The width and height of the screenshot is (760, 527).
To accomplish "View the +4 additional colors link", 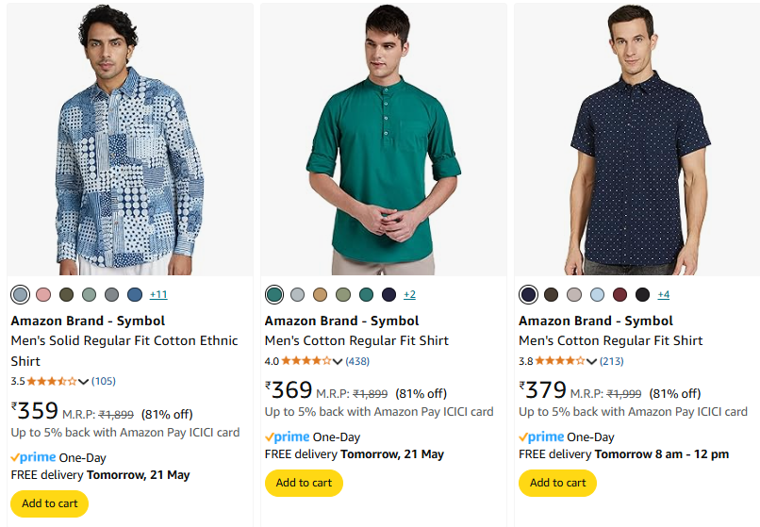I will (x=664, y=295).
